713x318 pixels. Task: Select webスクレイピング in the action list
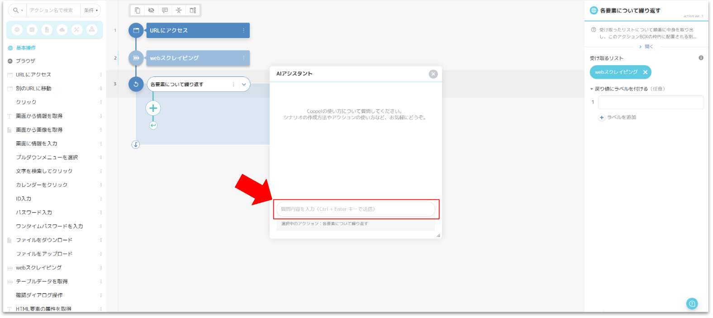coord(39,268)
